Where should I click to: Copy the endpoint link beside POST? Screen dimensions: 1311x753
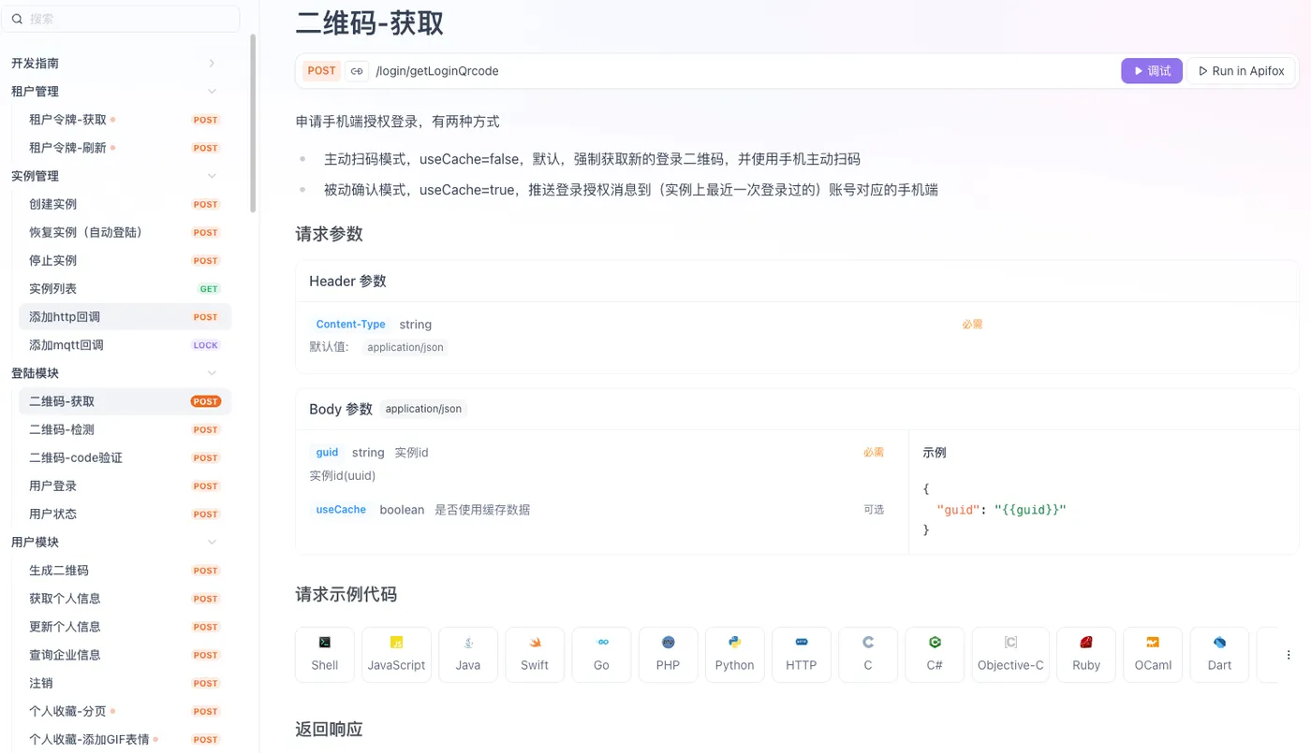pos(357,70)
